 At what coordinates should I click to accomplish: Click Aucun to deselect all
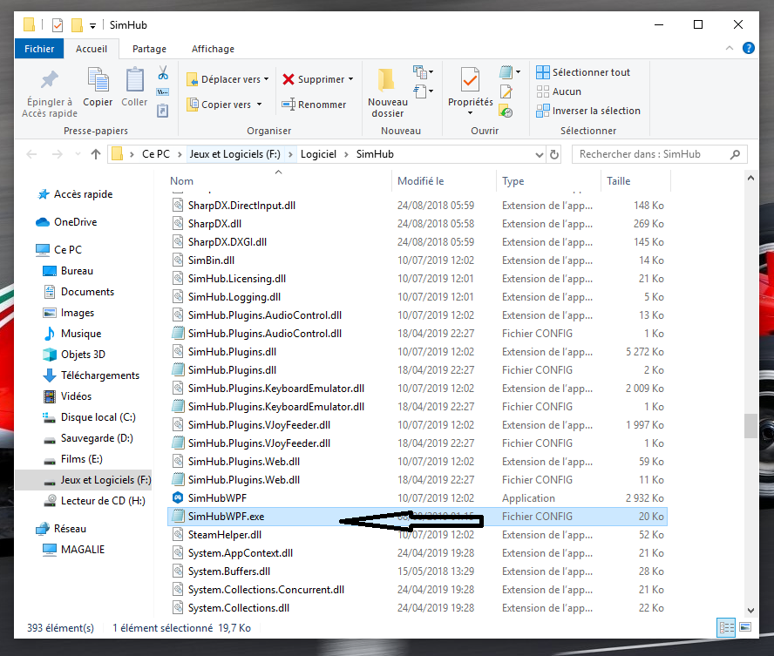tap(559, 91)
